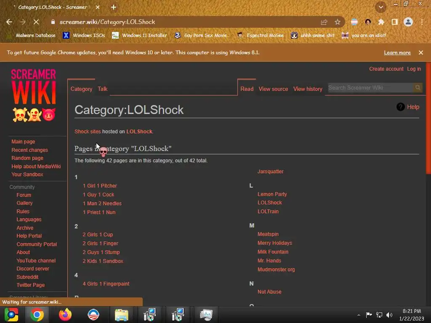Show hidden tray icons arrow

pos(359,315)
